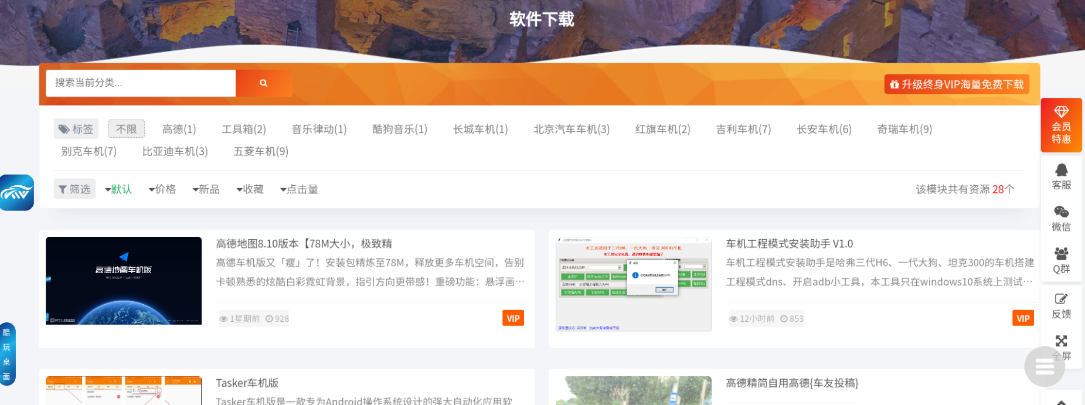The image size is (1085, 405).
Task: Open title 车机工程模式安装助手 V1.0
Action: point(790,243)
